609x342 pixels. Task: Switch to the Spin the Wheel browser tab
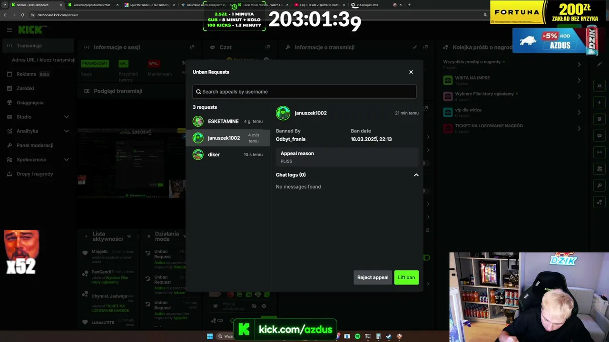pyautogui.click(x=150, y=5)
